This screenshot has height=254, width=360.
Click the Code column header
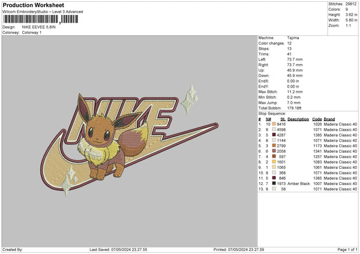[317, 118]
